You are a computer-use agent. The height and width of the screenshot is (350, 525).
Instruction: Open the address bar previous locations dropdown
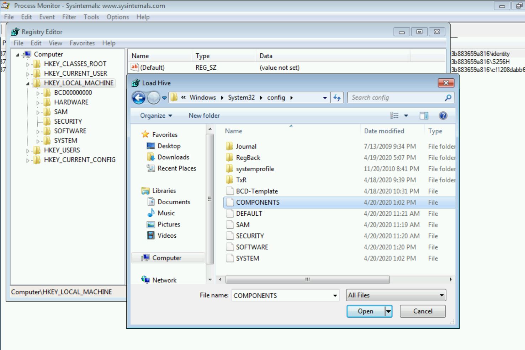[325, 98]
